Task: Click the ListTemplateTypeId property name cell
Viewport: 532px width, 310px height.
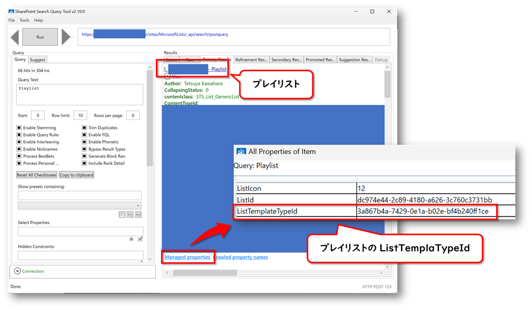Action: [296, 211]
